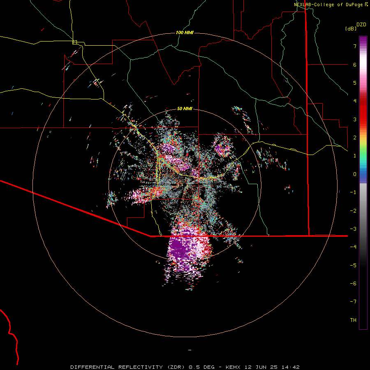The width and height of the screenshot is (370, 370).
Task: Click the Differential Reflectivity (ZDR) title text
Action: [x=128, y=367]
